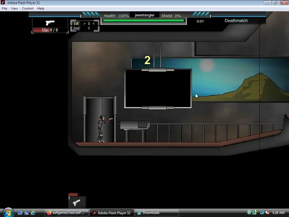Click the first system tray icon
289x217 pixels.
(x=249, y=212)
